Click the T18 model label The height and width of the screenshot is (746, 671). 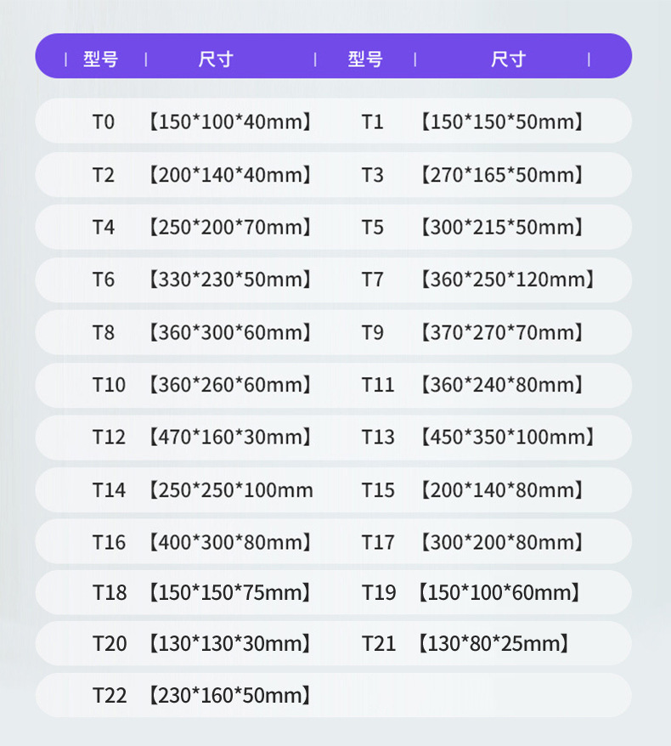[110, 592]
